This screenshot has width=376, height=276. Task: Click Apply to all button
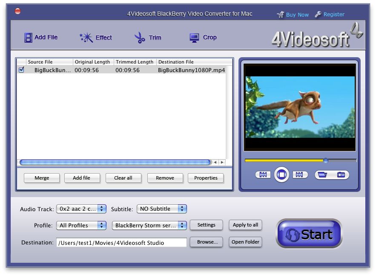tap(245, 225)
